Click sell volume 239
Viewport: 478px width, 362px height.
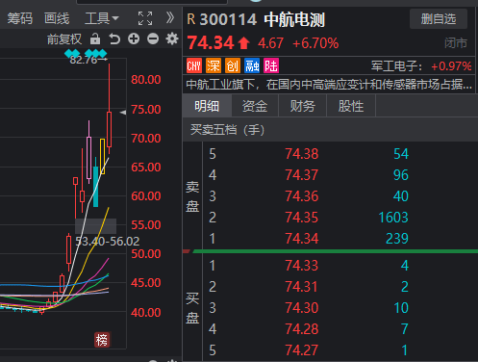[x=397, y=239]
